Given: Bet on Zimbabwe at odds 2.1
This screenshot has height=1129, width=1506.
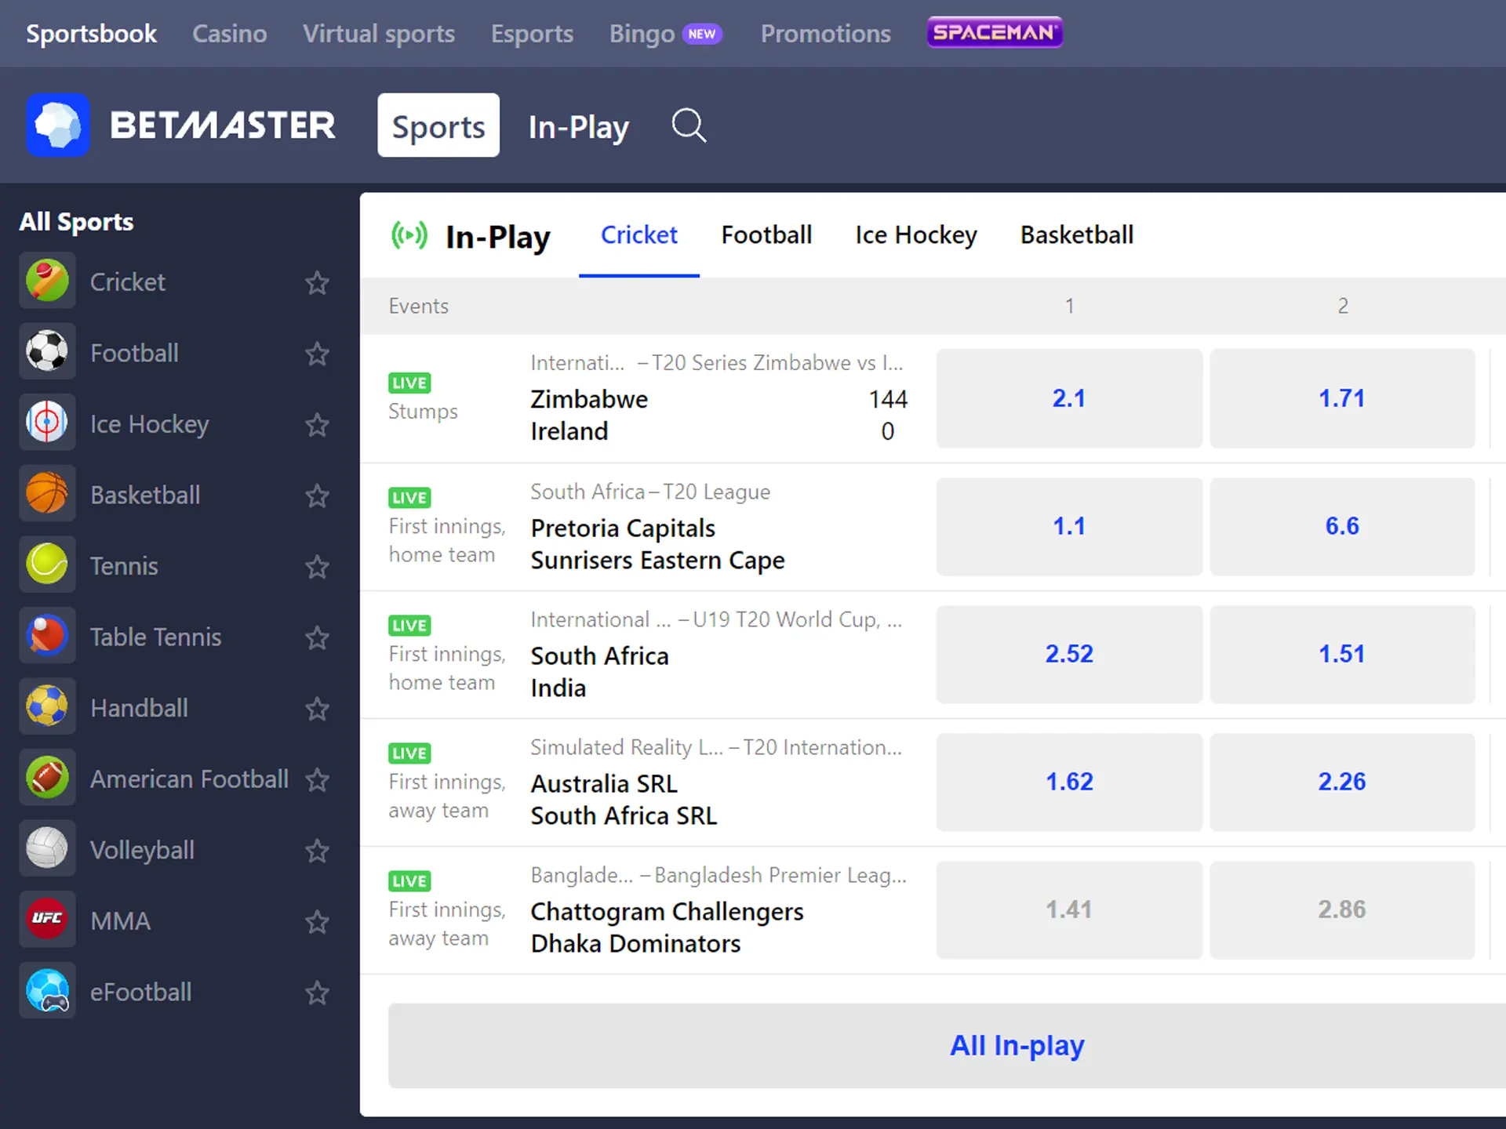Looking at the screenshot, I should 1069,398.
